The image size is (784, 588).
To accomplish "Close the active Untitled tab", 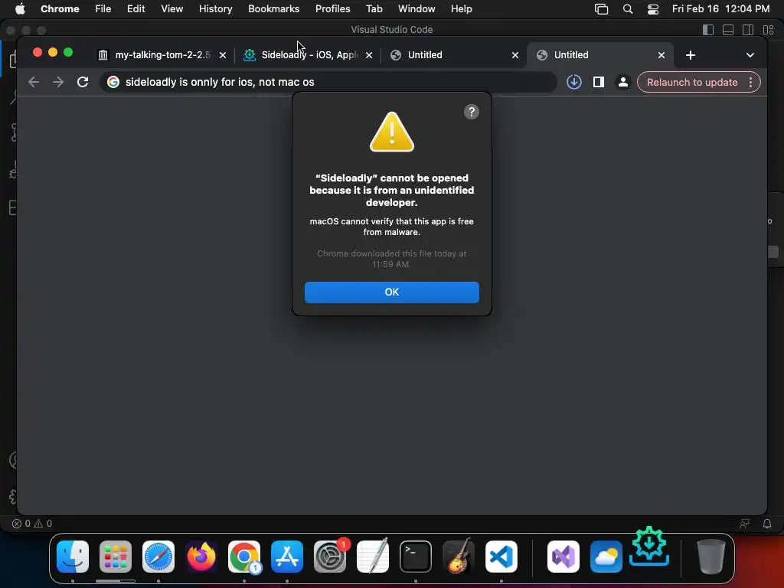I will (661, 55).
